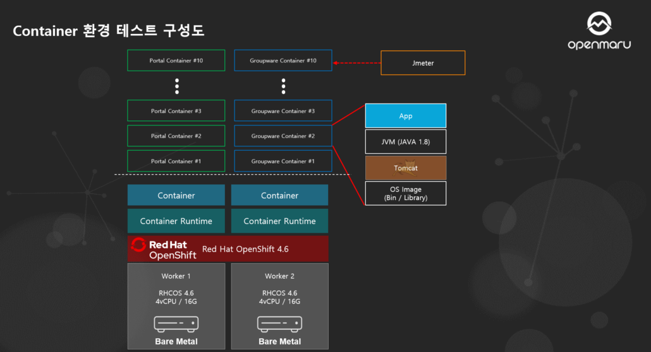
Task: Click the vertical ellipsis between Groupware containers
Action: [x=284, y=86]
